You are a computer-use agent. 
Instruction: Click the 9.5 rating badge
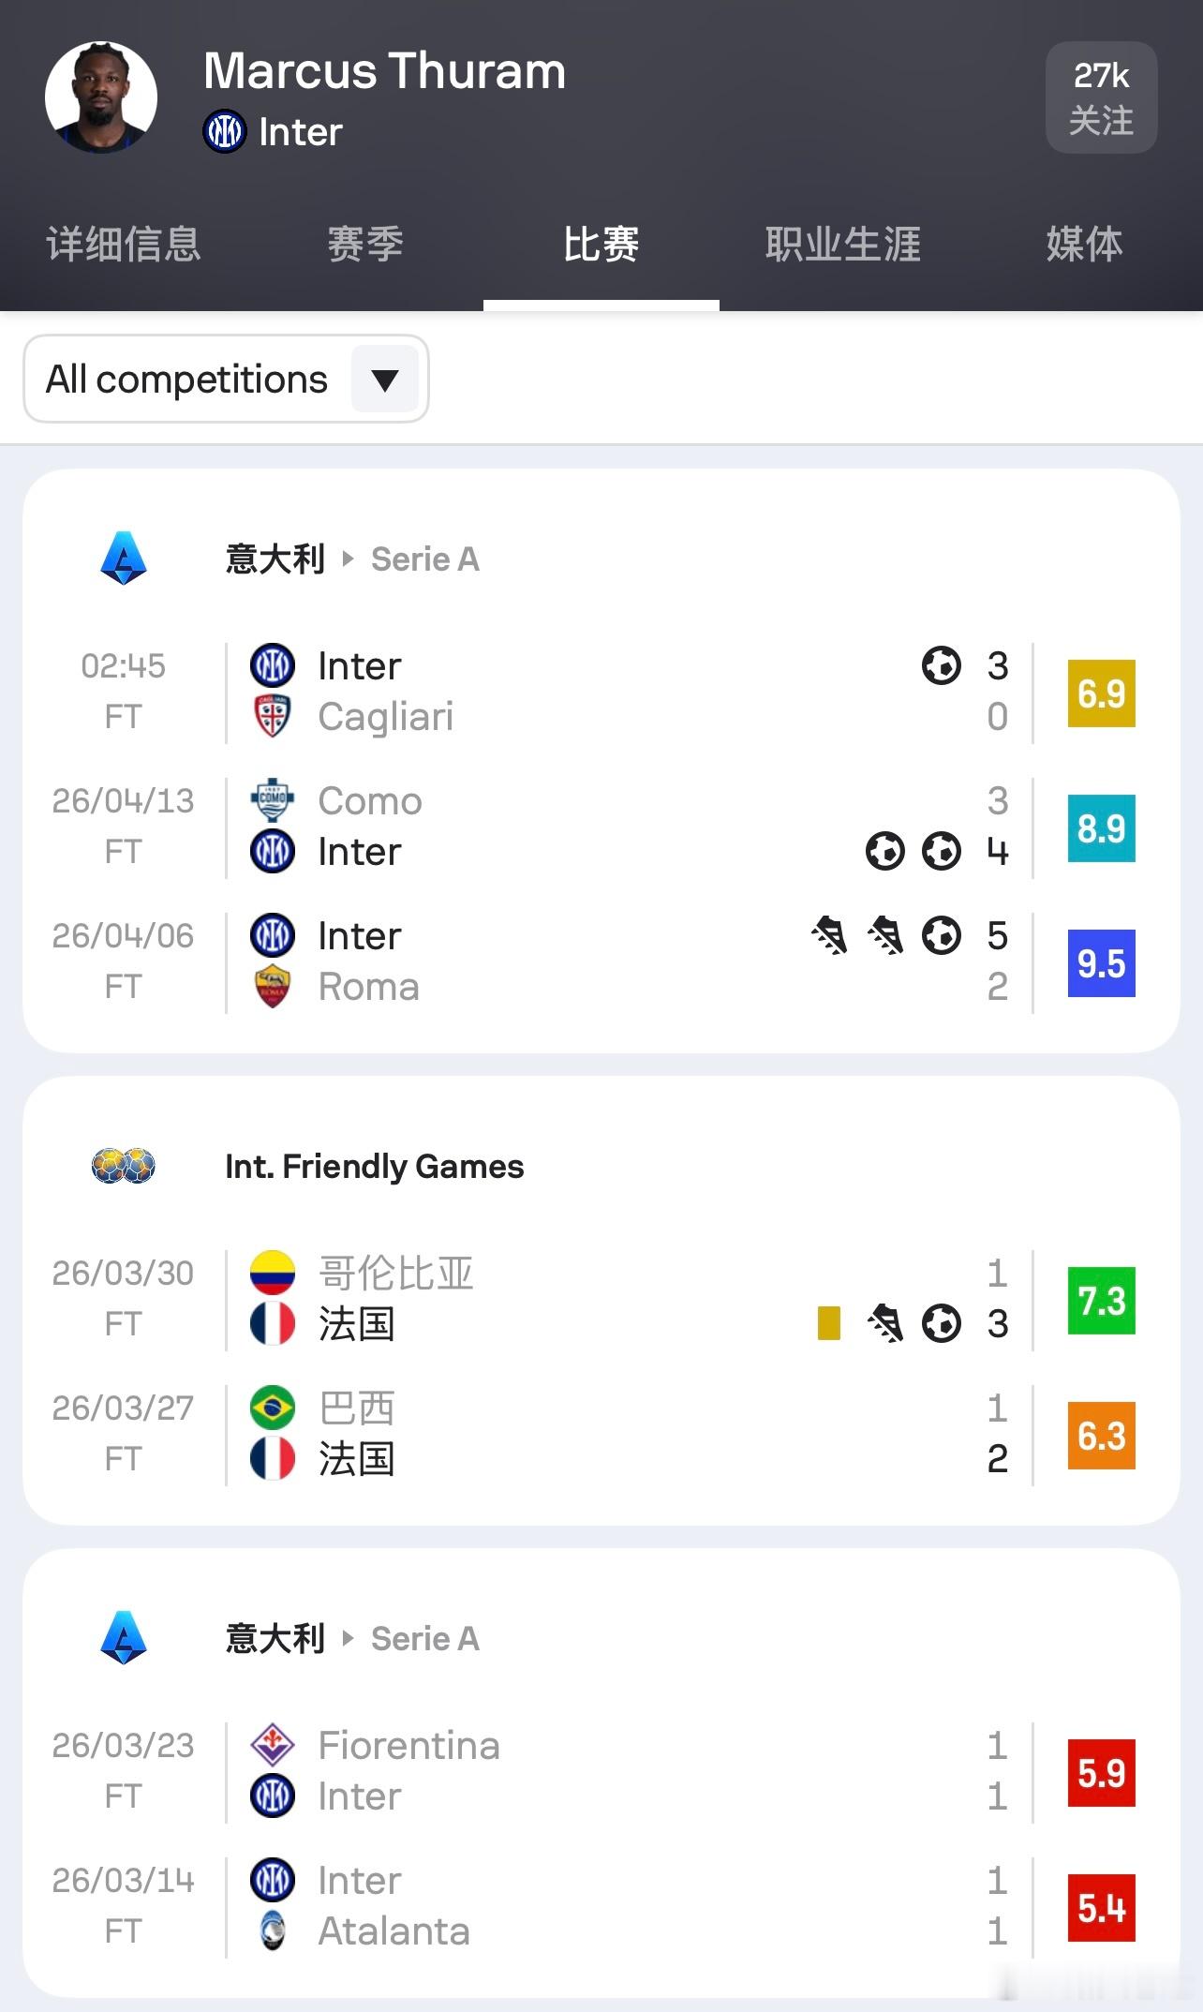tap(1101, 962)
